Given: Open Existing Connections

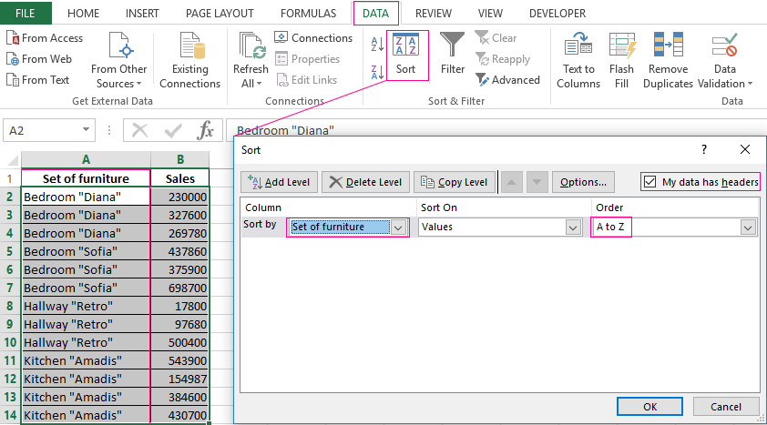Looking at the screenshot, I should point(189,47).
